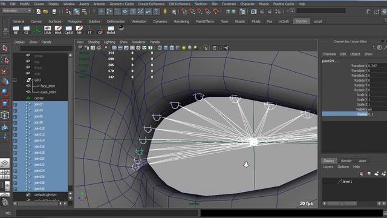Expand joint30 in the outliner
This screenshot has width=387, height=218.
coord(15,189)
